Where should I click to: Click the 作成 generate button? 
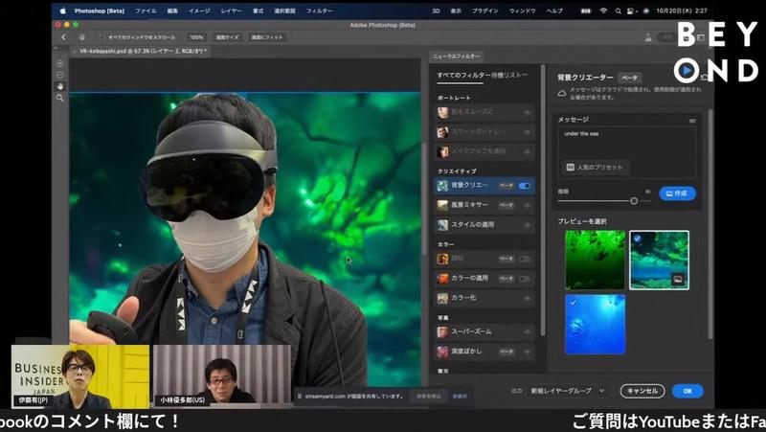[x=678, y=193]
